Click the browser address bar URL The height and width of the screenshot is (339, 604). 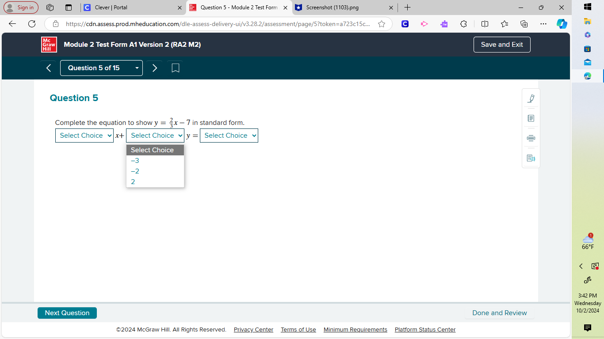[x=218, y=24]
